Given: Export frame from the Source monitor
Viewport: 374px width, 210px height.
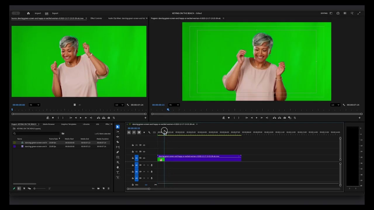Looking at the screenshot, I should tap(109, 118).
